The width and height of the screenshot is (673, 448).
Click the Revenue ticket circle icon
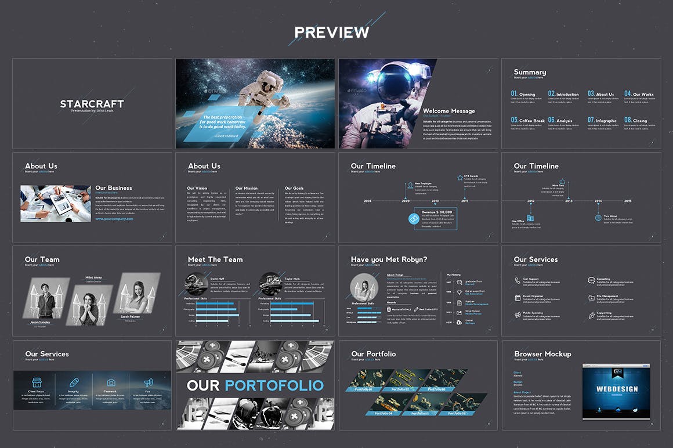(414, 219)
